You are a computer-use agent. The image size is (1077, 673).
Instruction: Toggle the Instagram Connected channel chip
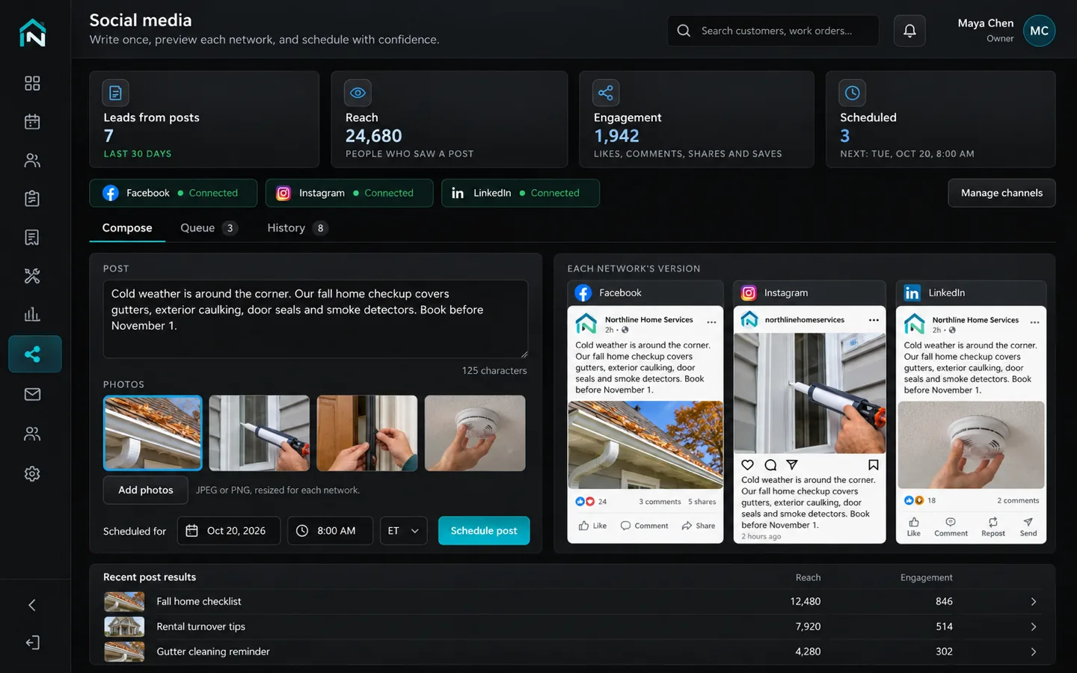click(349, 193)
